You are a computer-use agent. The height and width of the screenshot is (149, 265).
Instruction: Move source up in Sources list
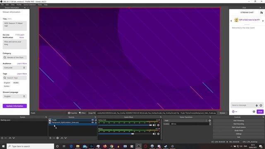(x=62, y=138)
